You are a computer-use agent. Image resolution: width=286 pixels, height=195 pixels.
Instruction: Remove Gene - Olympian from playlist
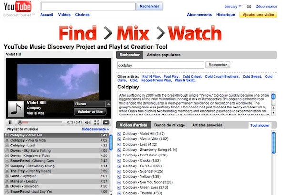coord(7,176)
